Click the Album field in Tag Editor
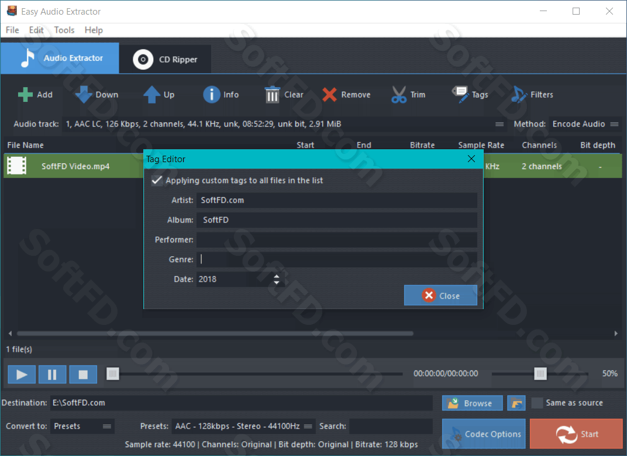The width and height of the screenshot is (627, 456). coord(337,220)
